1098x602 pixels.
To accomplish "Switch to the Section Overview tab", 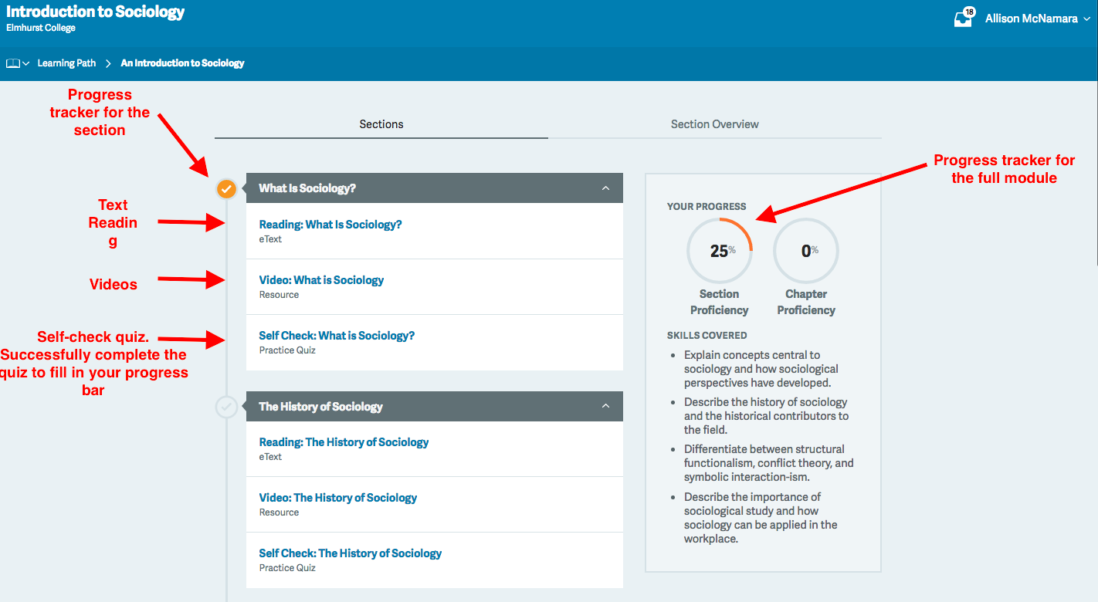I will pyautogui.click(x=714, y=124).
